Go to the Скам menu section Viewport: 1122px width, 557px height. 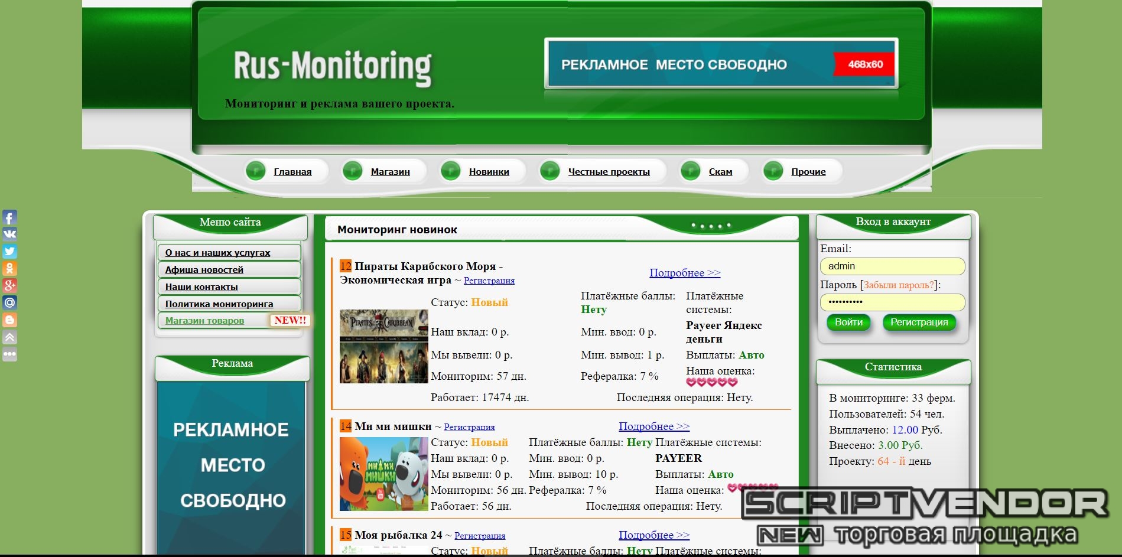point(720,172)
